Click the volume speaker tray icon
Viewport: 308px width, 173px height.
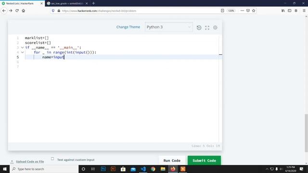click(281, 169)
